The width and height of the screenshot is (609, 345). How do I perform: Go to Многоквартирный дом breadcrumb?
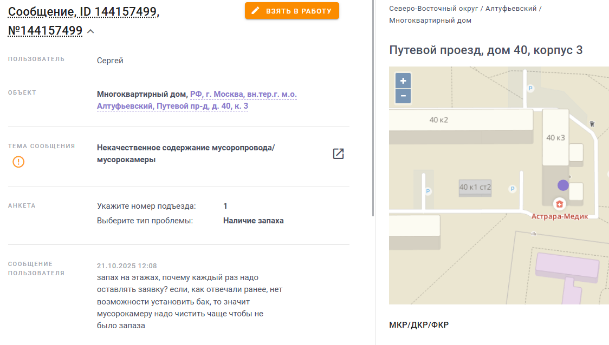[x=430, y=21]
